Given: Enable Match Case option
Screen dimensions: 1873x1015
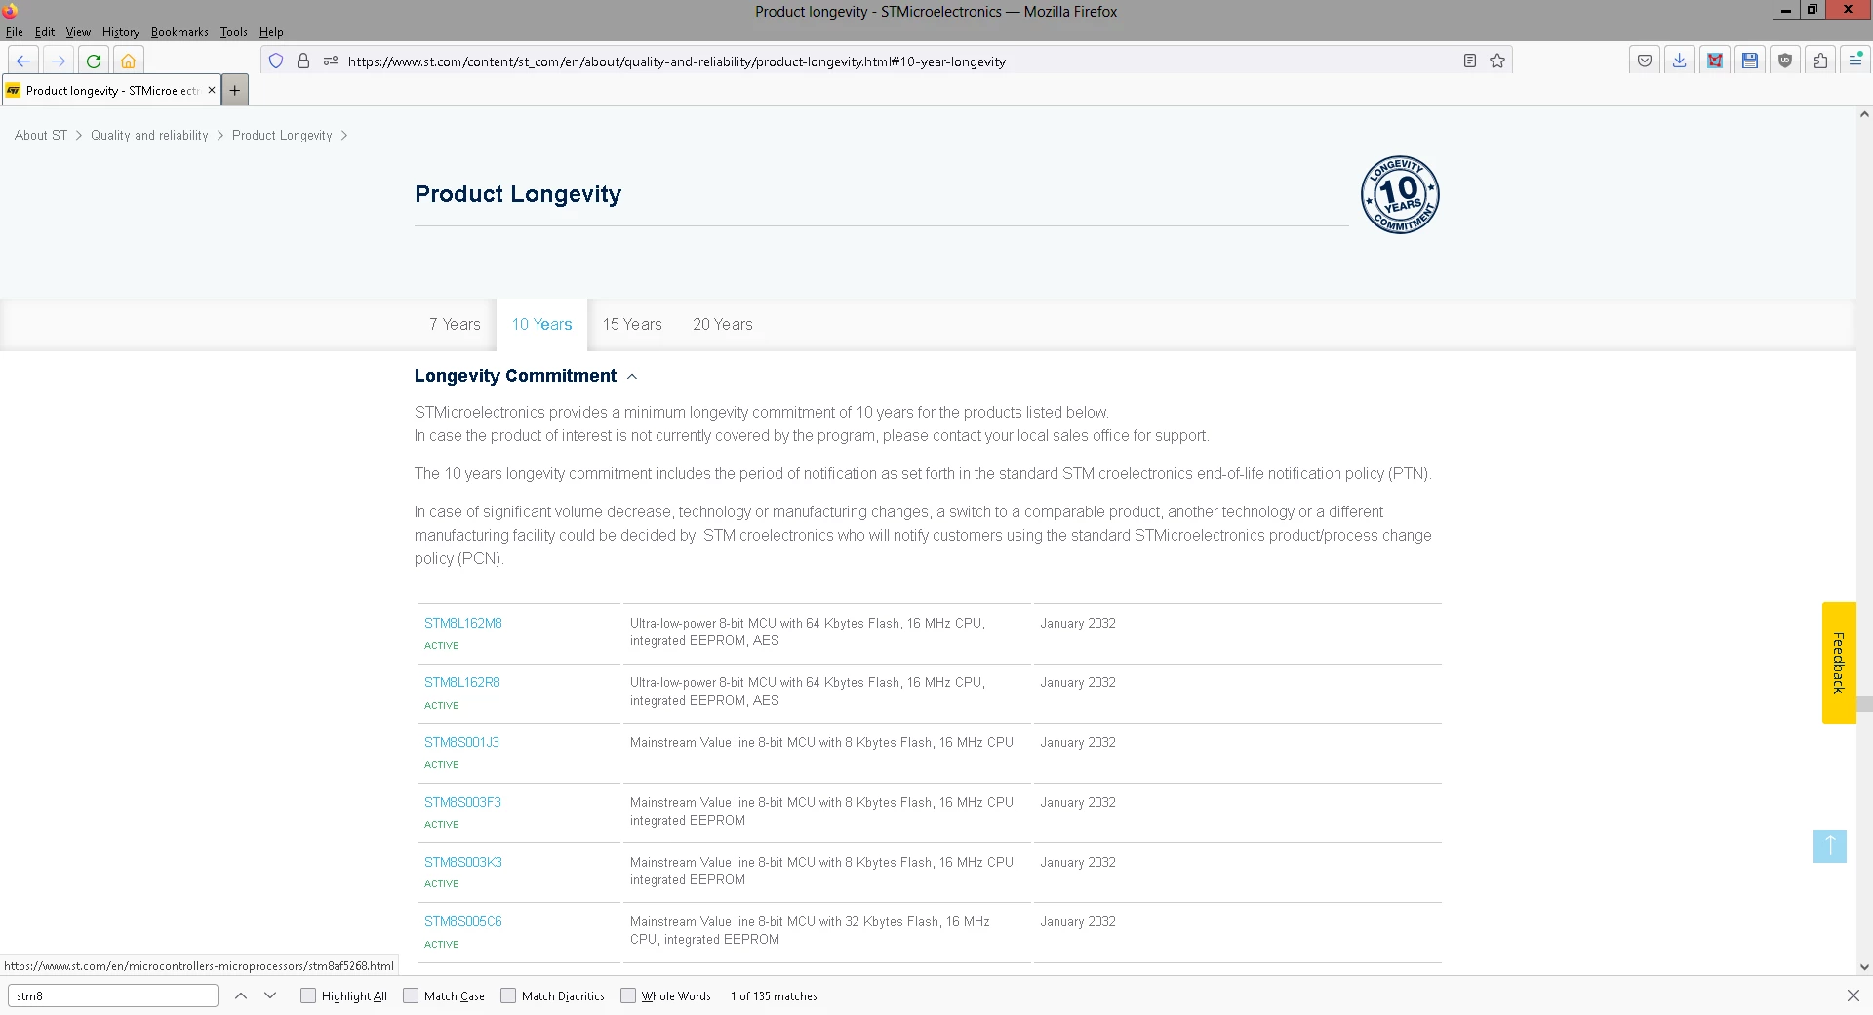Looking at the screenshot, I should click(411, 995).
